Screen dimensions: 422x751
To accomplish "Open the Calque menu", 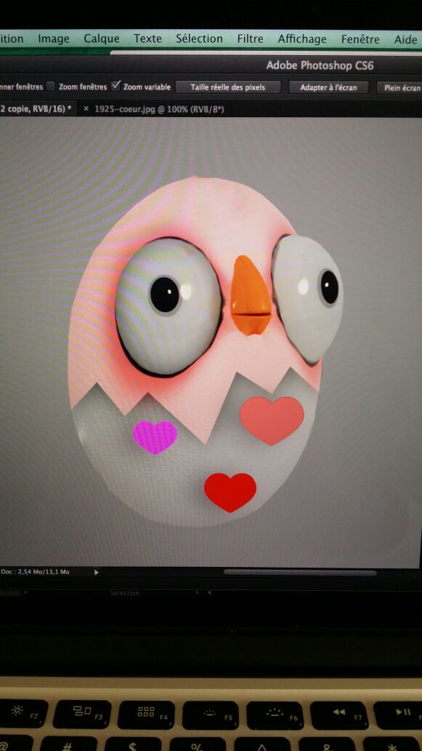I will coord(101,39).
